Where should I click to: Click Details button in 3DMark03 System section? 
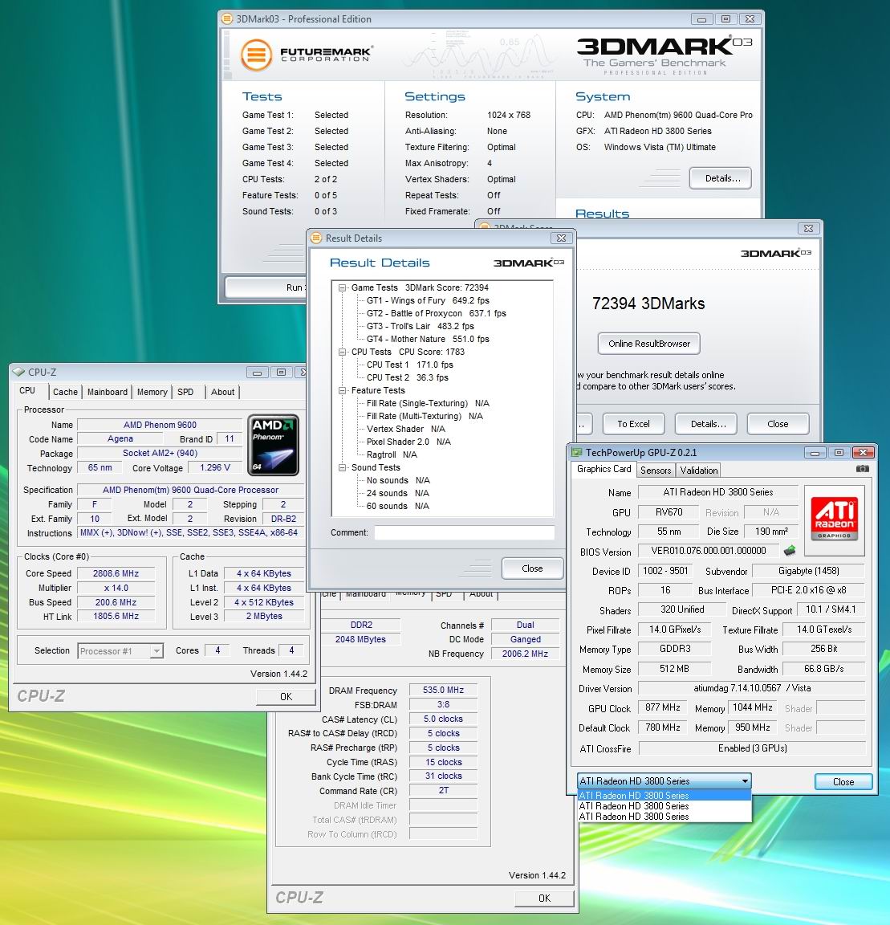pos(721,178)
